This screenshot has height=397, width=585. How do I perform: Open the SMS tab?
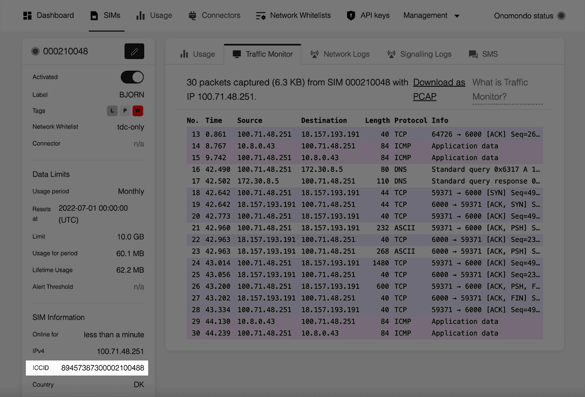click(x=483, y=54)
